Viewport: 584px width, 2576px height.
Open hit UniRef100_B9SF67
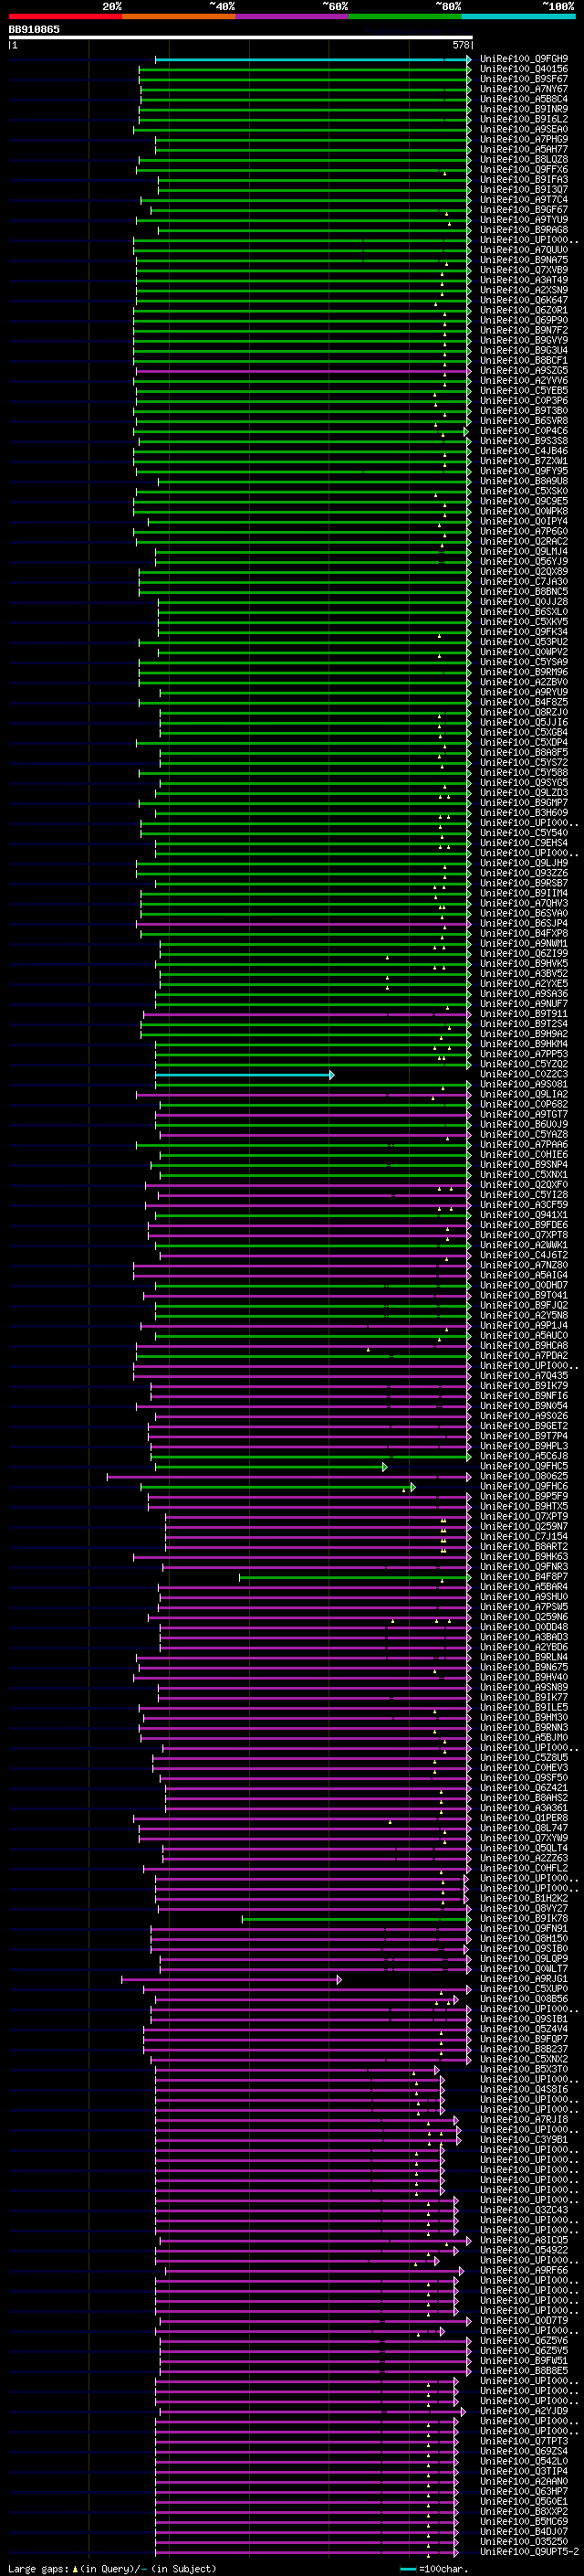click(524, 79)
